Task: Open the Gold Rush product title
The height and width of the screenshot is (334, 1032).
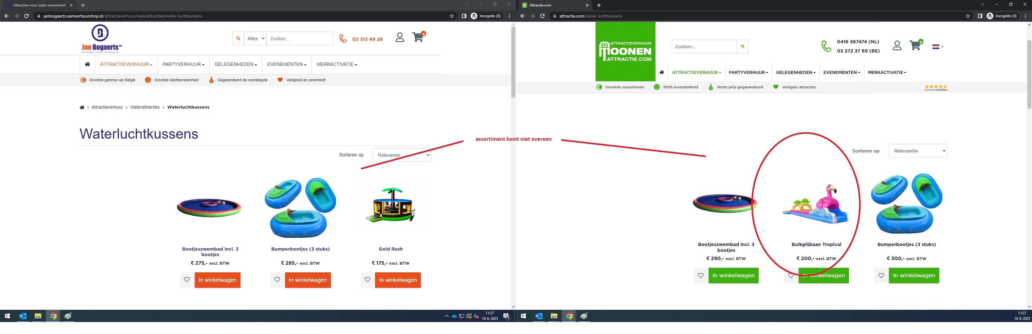Action: [391, 249]
